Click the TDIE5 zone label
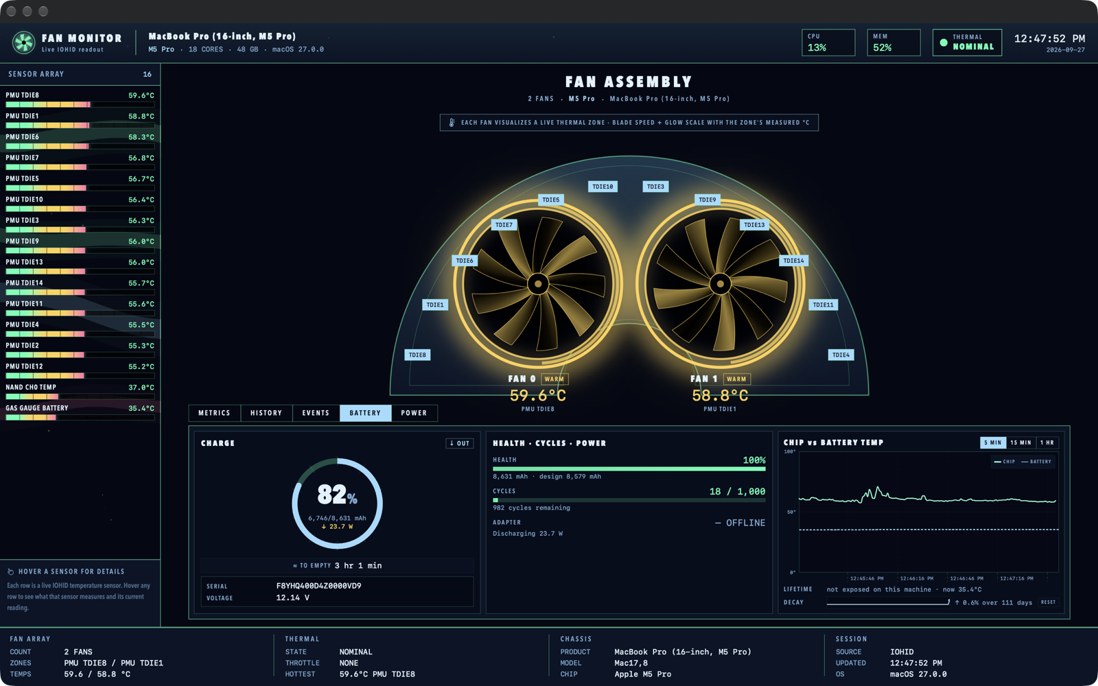Viewport: 1098px width, 686px height. [551, 200]
